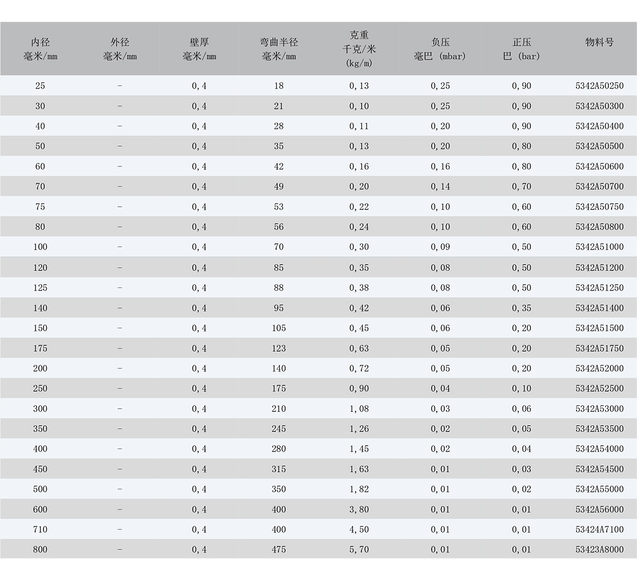Click part number 5342A53000
The image size is (637, 576).
(x=599, y=409)
